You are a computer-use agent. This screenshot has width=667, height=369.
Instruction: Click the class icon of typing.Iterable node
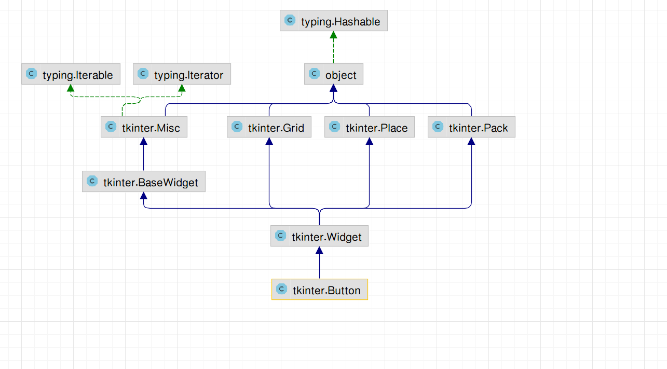(31, 74)
